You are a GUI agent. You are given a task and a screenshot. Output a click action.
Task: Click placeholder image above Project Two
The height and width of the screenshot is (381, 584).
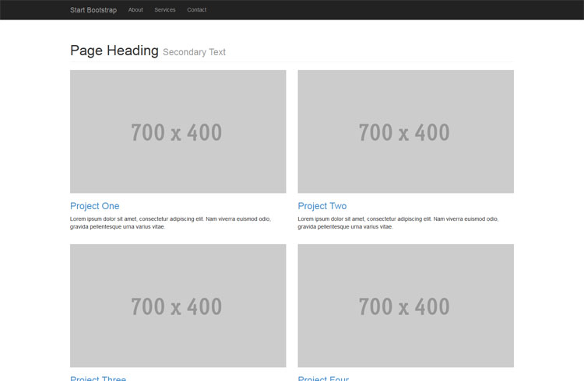click(406, 131)
